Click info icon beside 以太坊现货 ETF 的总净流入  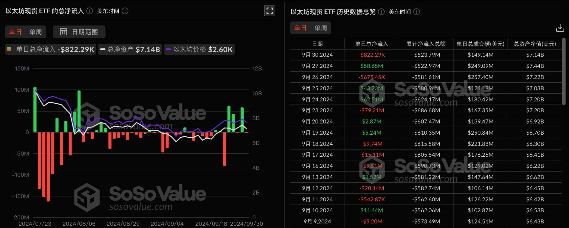click(x=90, y=11)
